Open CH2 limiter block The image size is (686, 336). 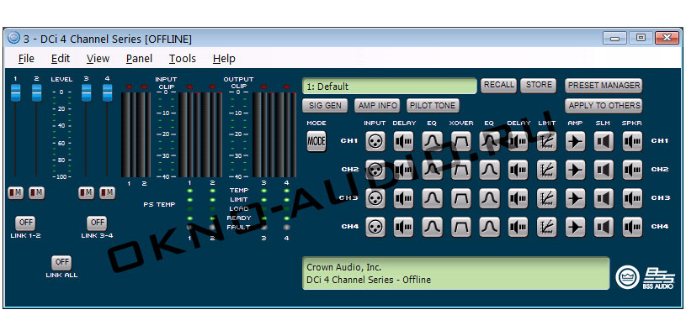pos(547,170)
